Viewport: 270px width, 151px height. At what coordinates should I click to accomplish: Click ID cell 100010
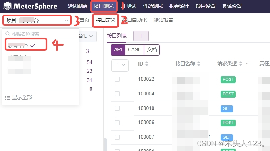(146, 108)
